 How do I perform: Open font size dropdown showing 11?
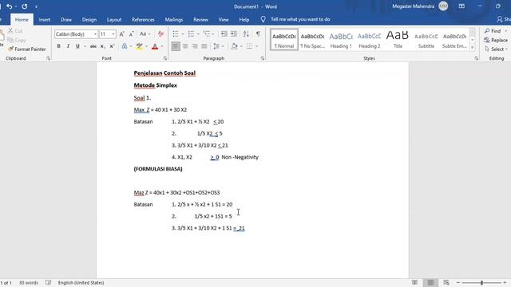click(113, 34)
